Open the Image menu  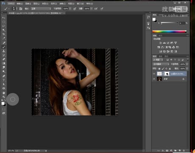(x=28, y=3)
